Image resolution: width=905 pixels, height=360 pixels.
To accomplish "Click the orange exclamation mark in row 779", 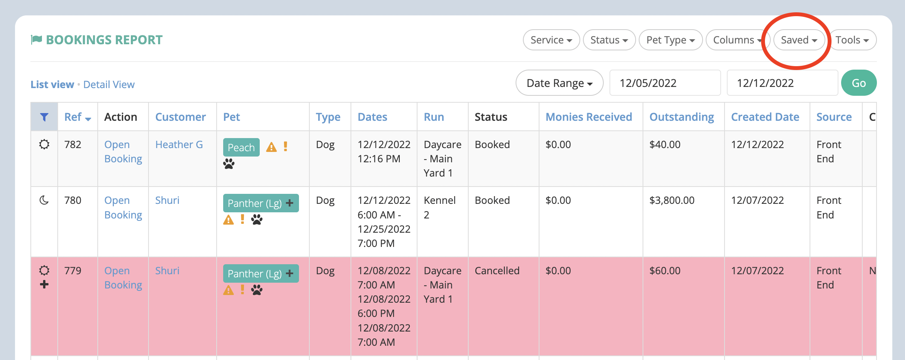I will coord(242,290).
